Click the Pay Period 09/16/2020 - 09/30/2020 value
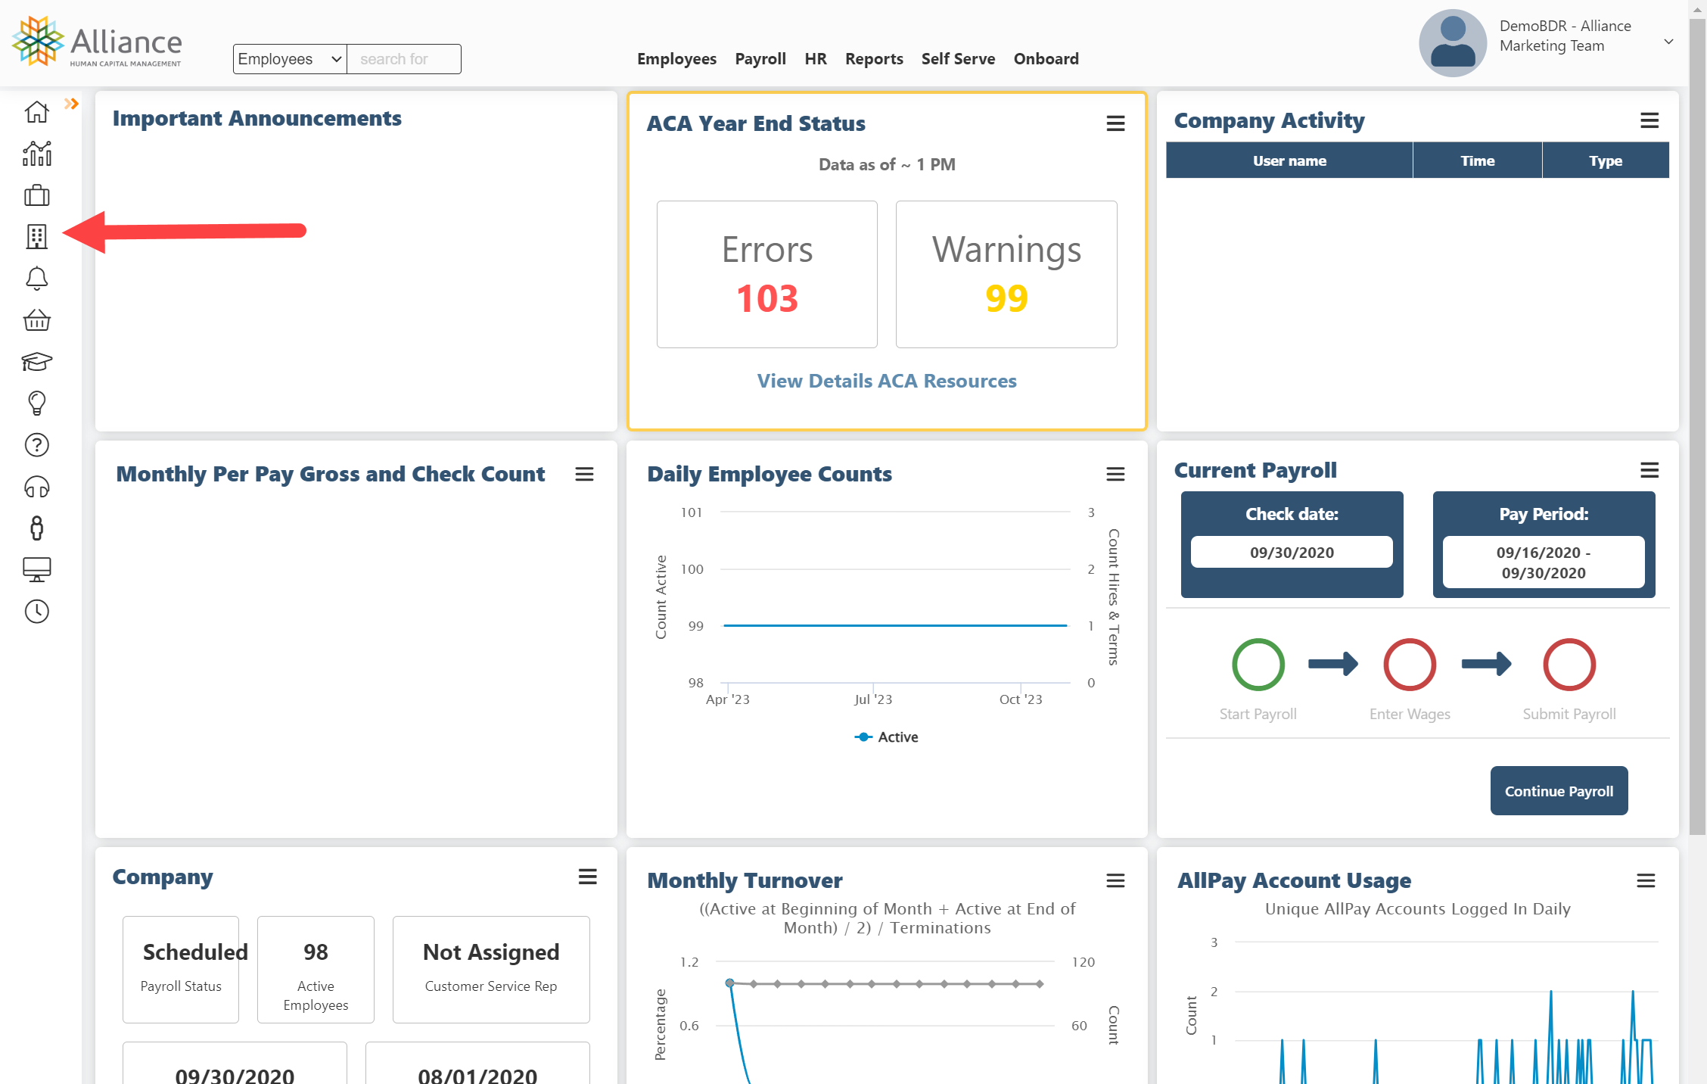This screenshot has height=1084, width=1707. click(x=1544, y=562)
